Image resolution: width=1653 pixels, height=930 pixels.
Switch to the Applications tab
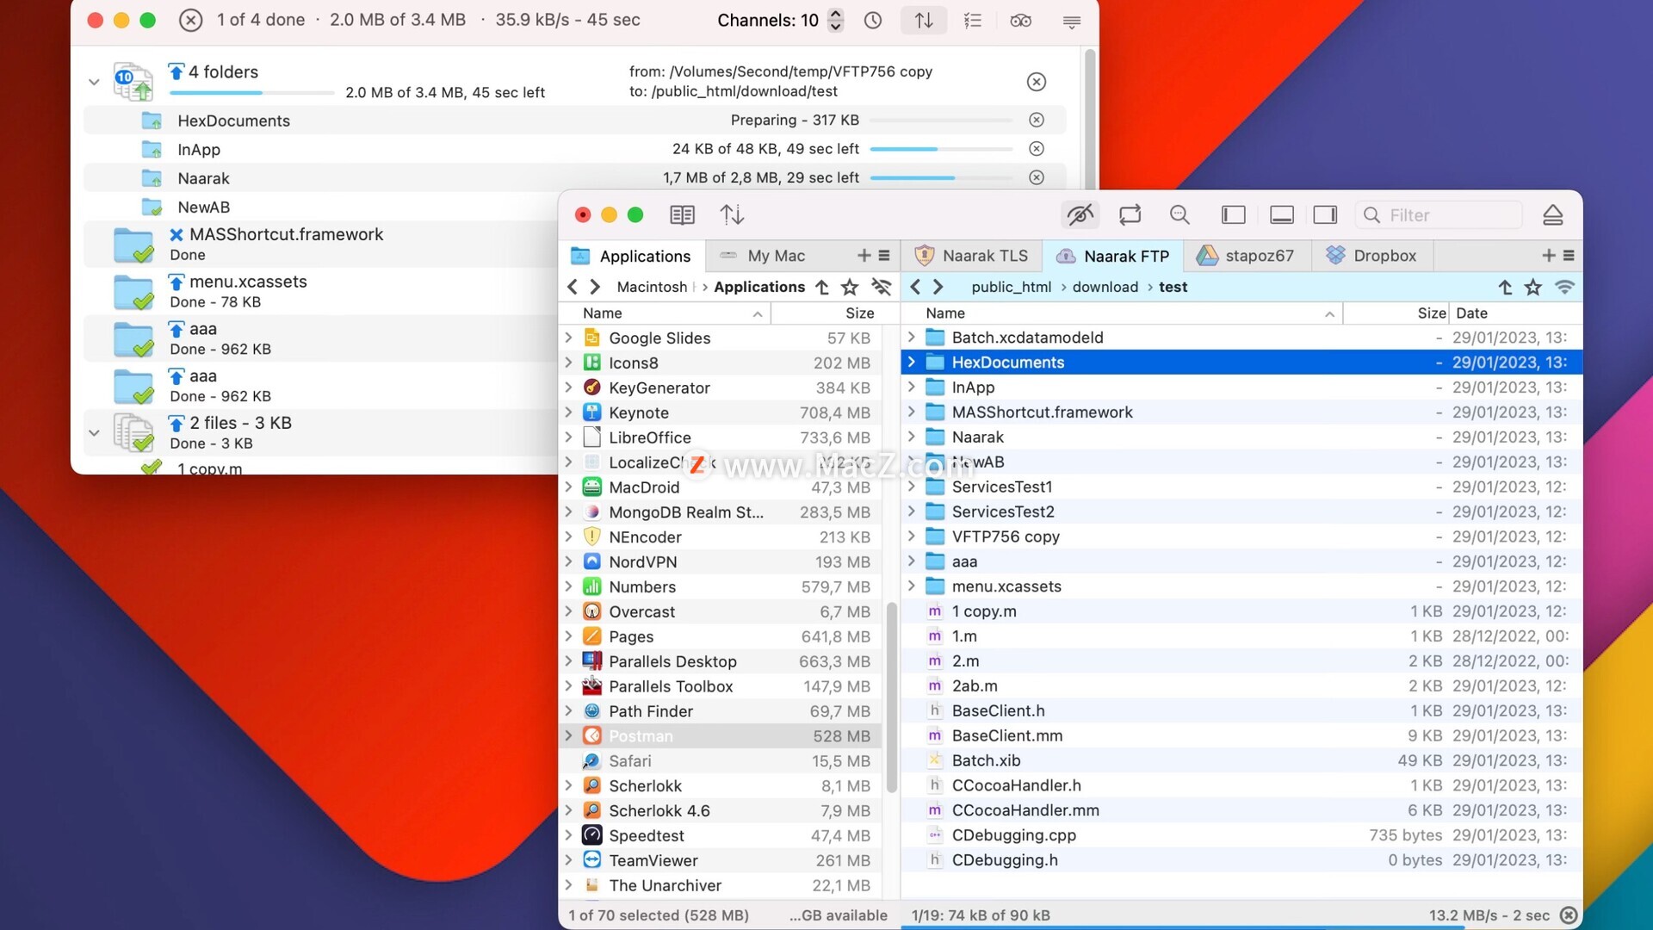click(x=632, y=256)
